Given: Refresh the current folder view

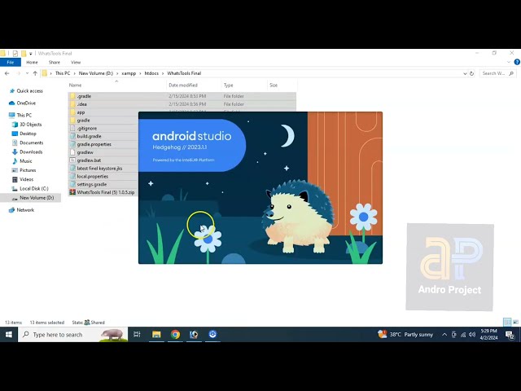Looking at the screenshot, I should click(471, 73).
